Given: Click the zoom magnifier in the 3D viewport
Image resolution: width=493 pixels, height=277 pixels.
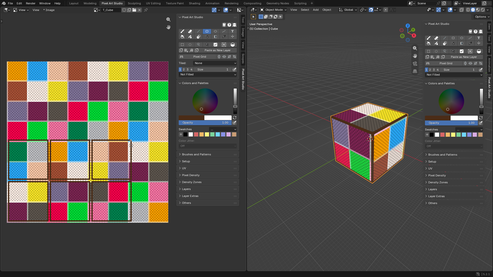Looking at the screenshot, I should tap(415, 48).
